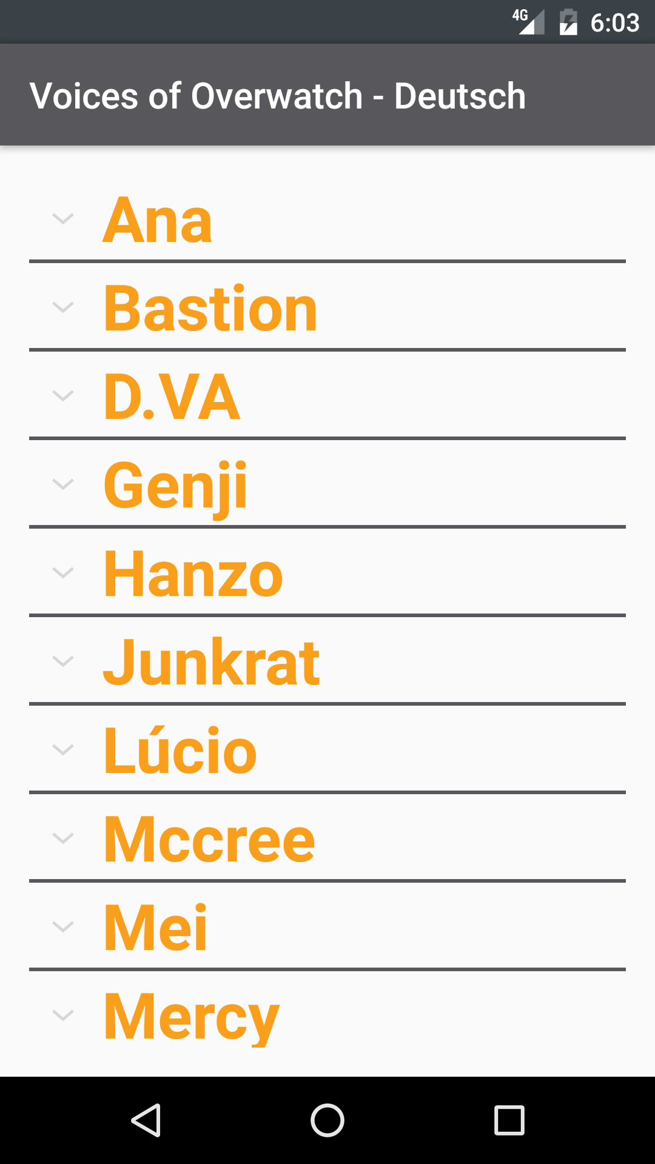Open the chevron next to Hanzo
Image resolution: width=655 pixels, height=1164 pixels.
coord(63,573)
